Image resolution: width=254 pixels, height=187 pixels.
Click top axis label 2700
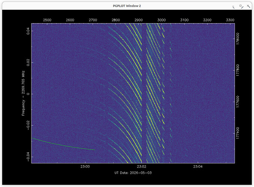pos(93,20)
